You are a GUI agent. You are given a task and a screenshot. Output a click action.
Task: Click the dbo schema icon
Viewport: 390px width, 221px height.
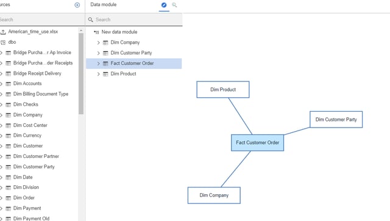[3, 42]
